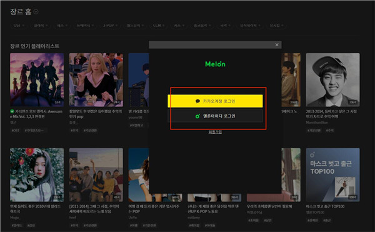Click title 우리의 초여름엔 낭만이 필요해
The width and height of the screenshot is (375, 232).
tap(269, 206)
